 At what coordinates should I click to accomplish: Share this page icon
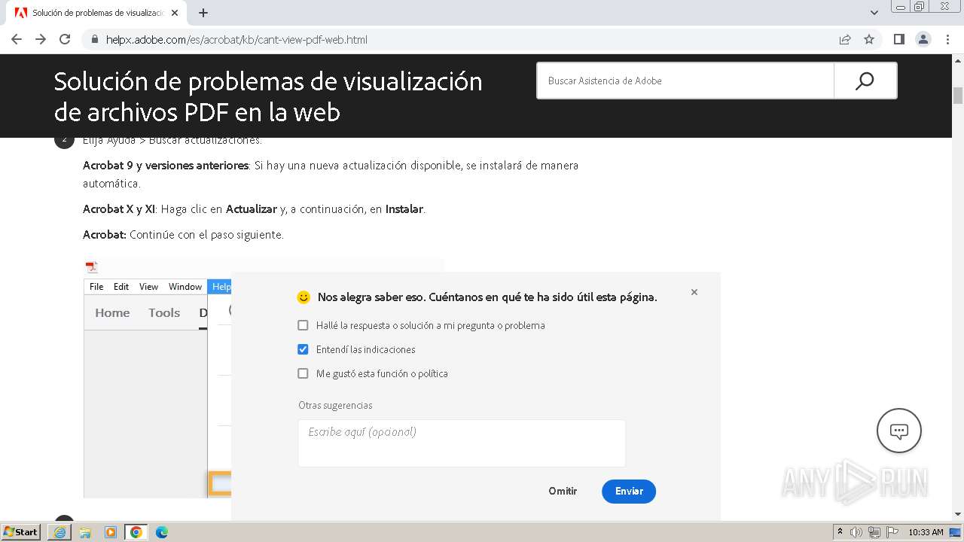coord(845,39)
